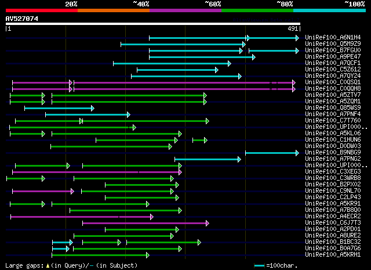Select the UniRef100_A5KRH1 label
Screen dimensions: 371x270
tap(333, 255)
